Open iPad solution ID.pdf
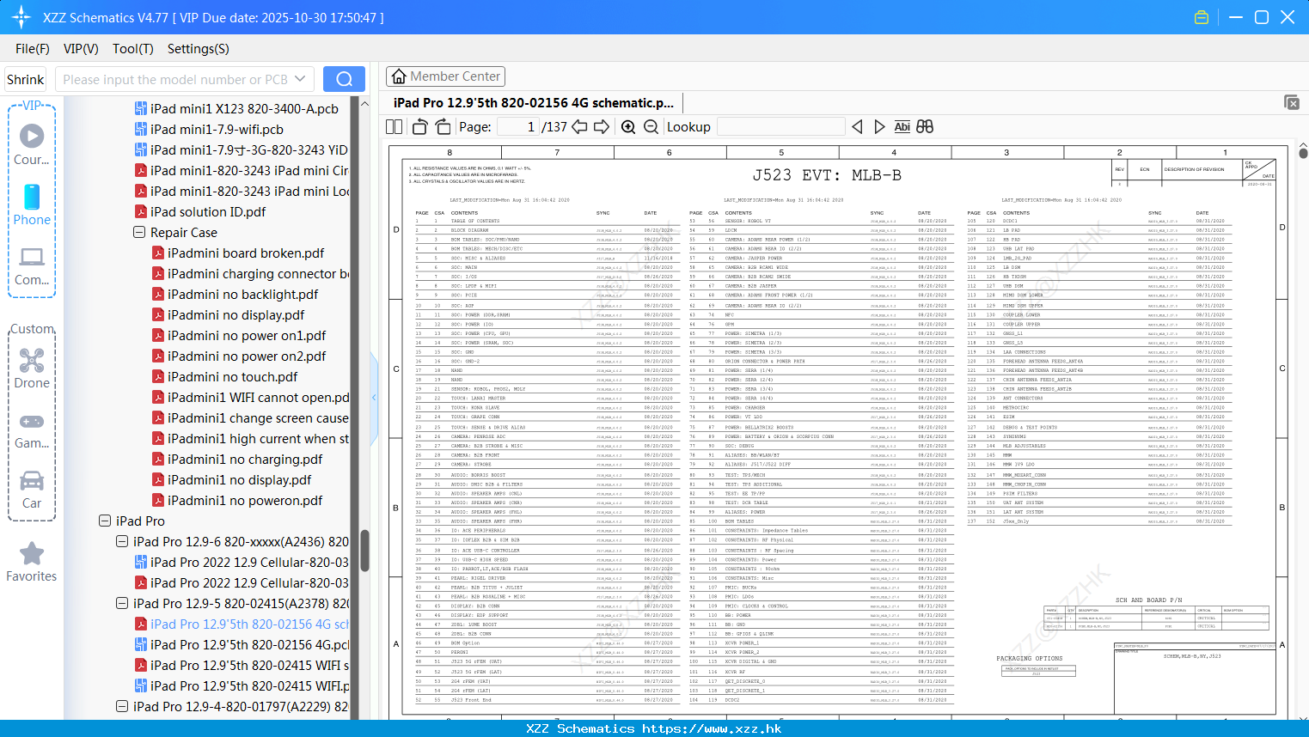Image resolution: width=1309 pixels, height=737 pixels. 208,211
